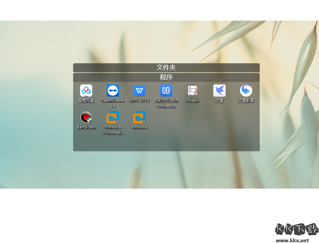Viewport: 319px width, 243px height.
Task: Open the lowercase vmware icon
Action: click(139, 117)
